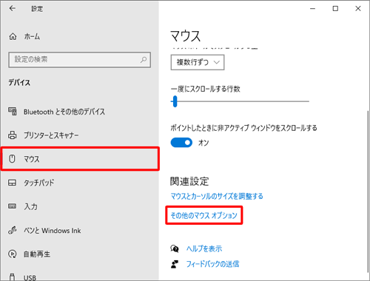Maximize the settings window
370x281 pixels.
click(335, 9)
